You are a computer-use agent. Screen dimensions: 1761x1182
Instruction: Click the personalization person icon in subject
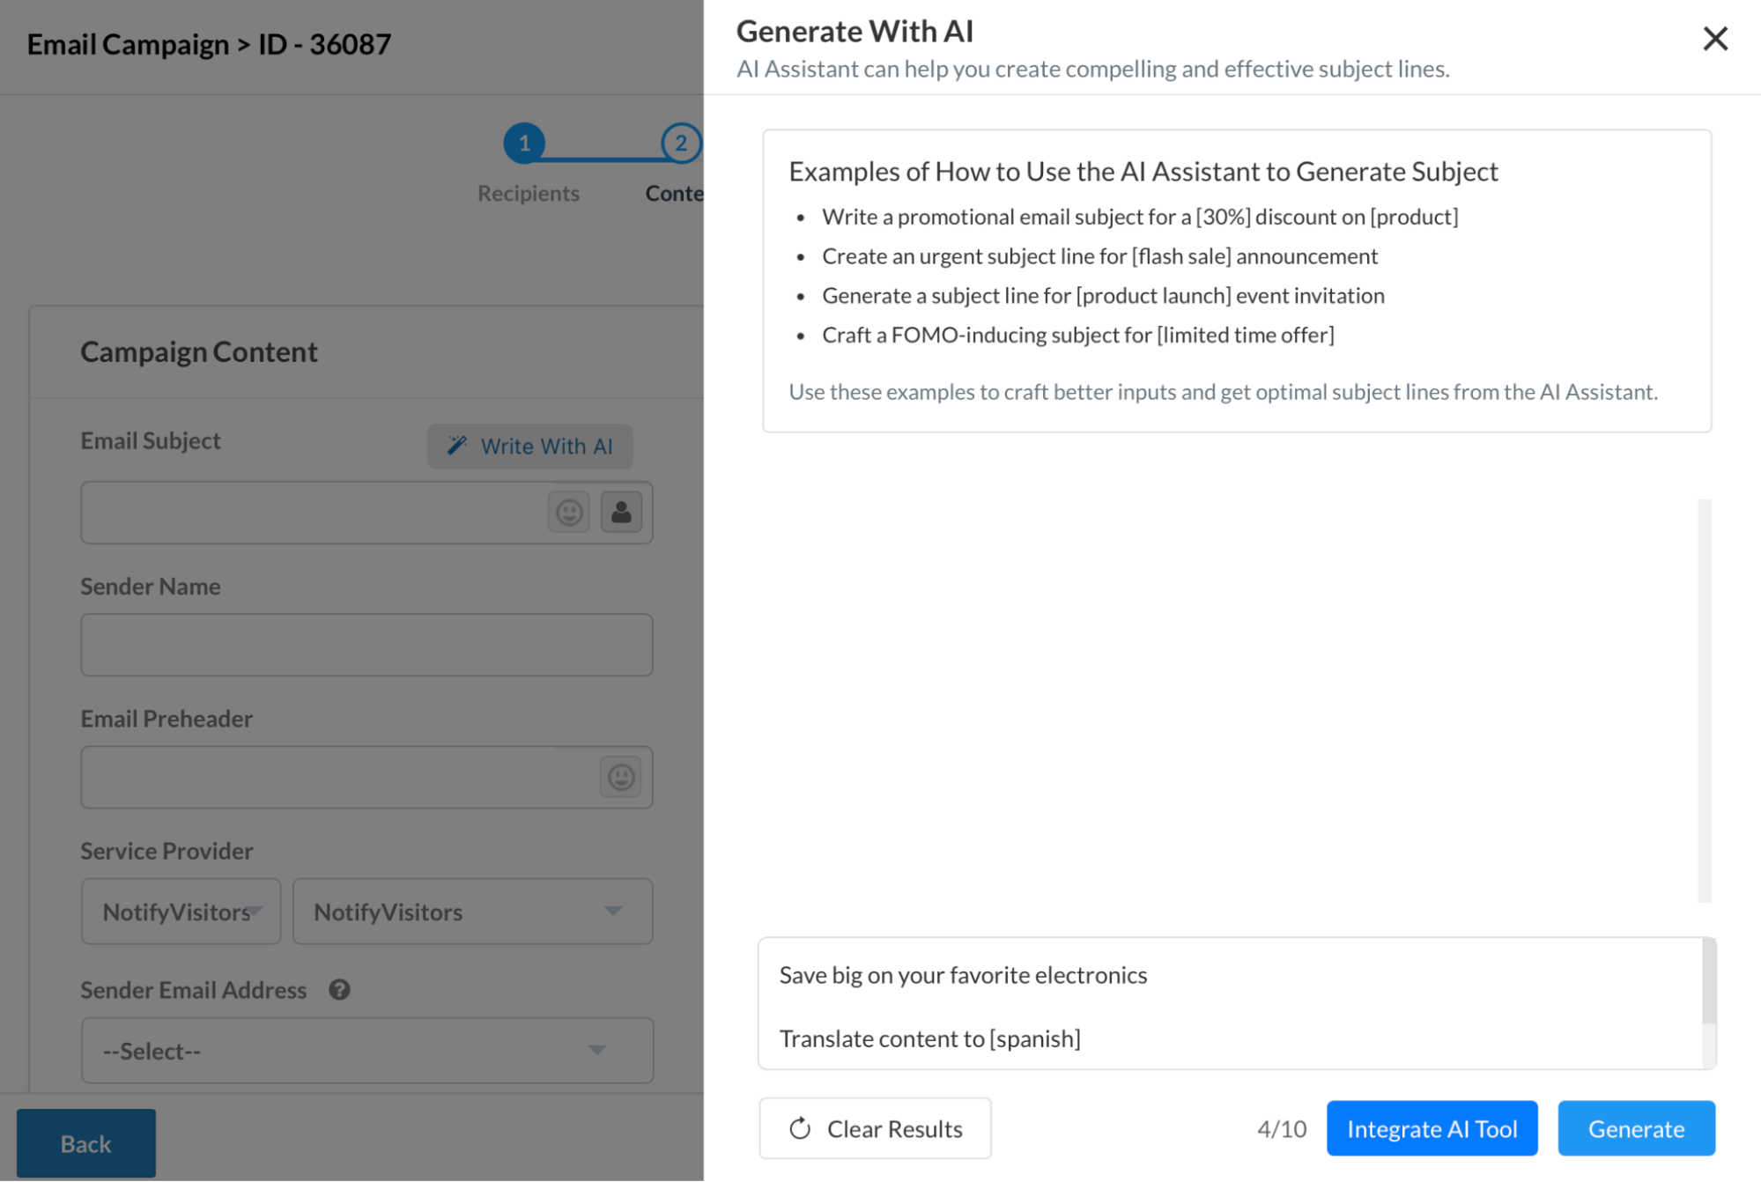pos(621,513)
